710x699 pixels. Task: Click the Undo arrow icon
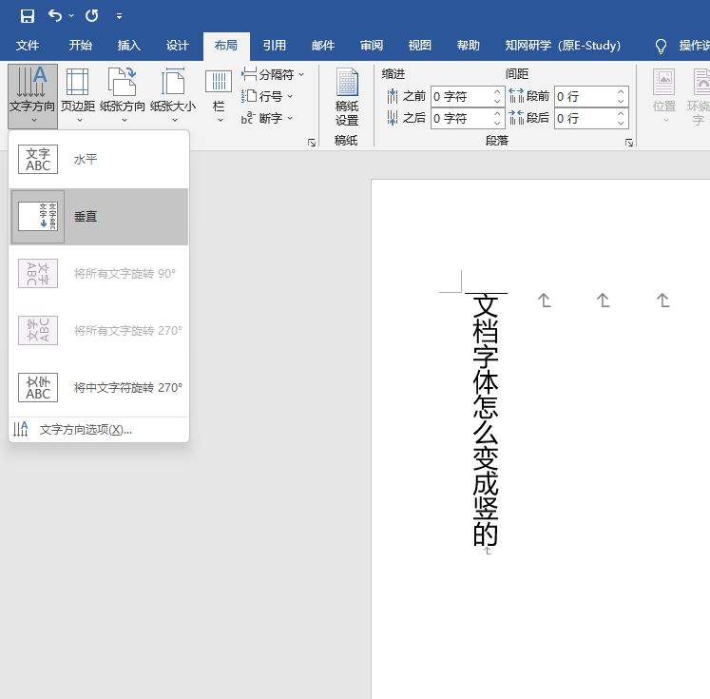55,16
